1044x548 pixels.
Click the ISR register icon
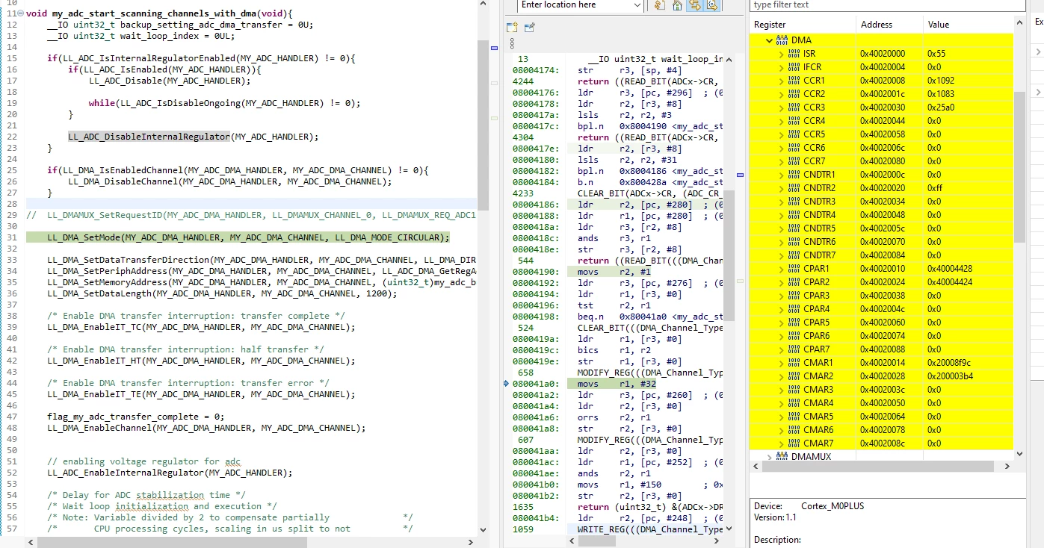click(x=795, y=54)
